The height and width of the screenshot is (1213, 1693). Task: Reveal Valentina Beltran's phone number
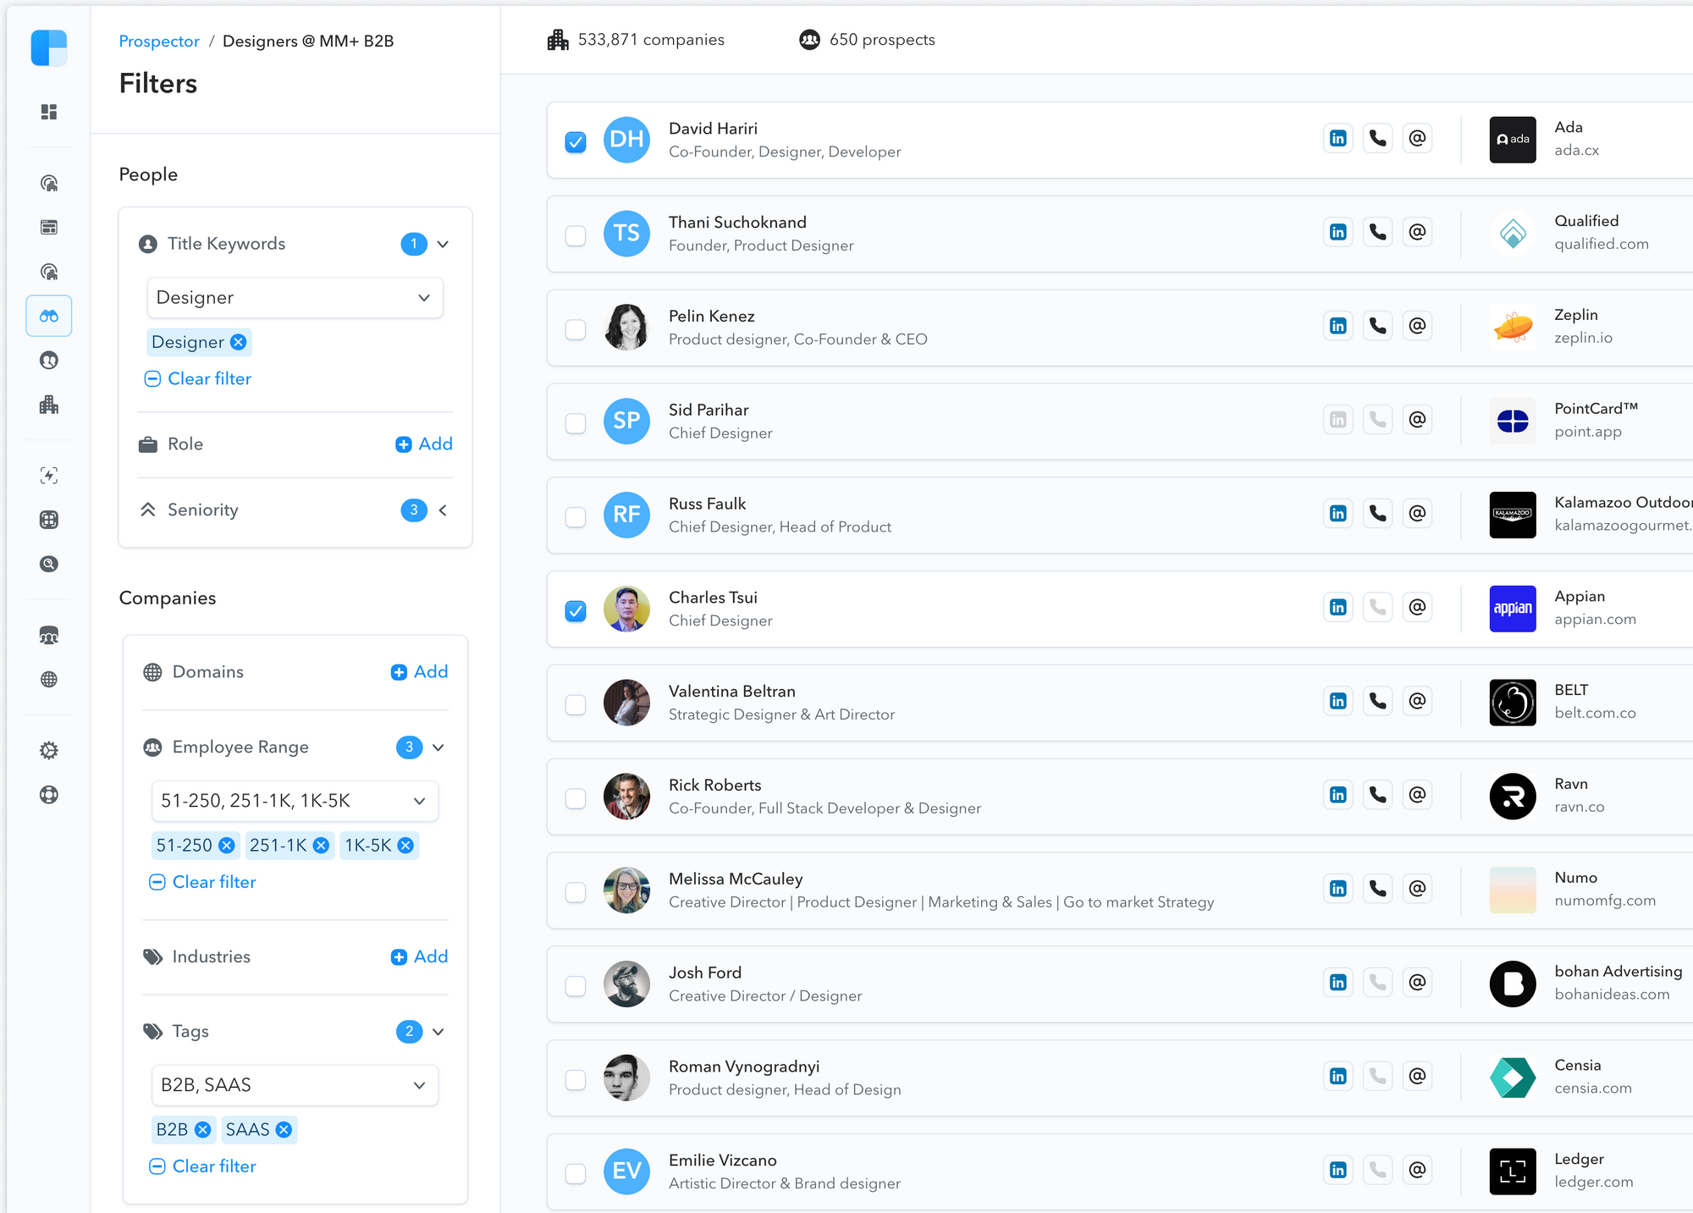point(1378,701)
